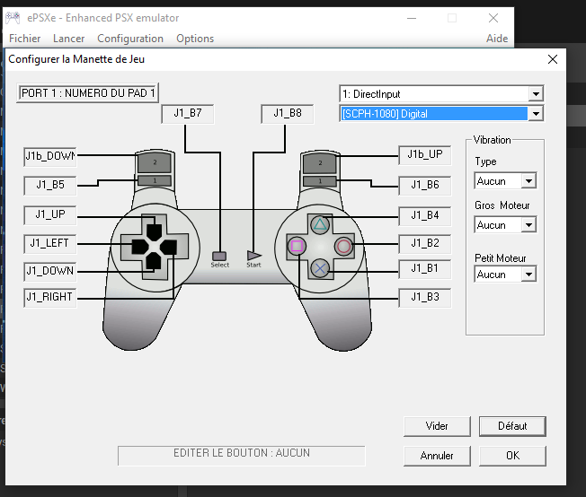Edit the J1_B4 triangle mapping field
The image size is (586, 497).
click(x=425, y=216)
